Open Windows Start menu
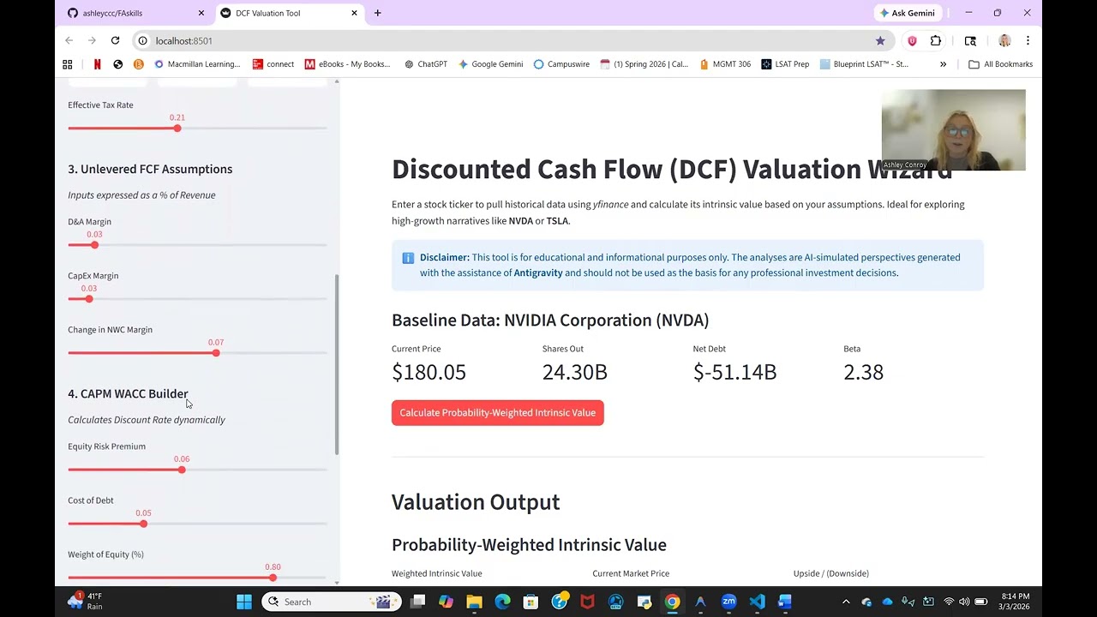This screenshot has width=1097, height=617. tap(244, 602)
